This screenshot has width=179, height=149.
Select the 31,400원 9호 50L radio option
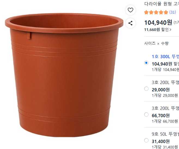[x=146, y=140]
